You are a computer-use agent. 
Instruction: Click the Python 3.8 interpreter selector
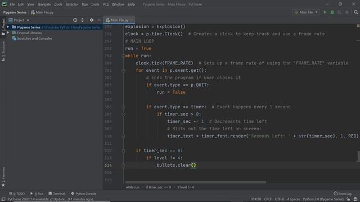[x=323, y=199]
